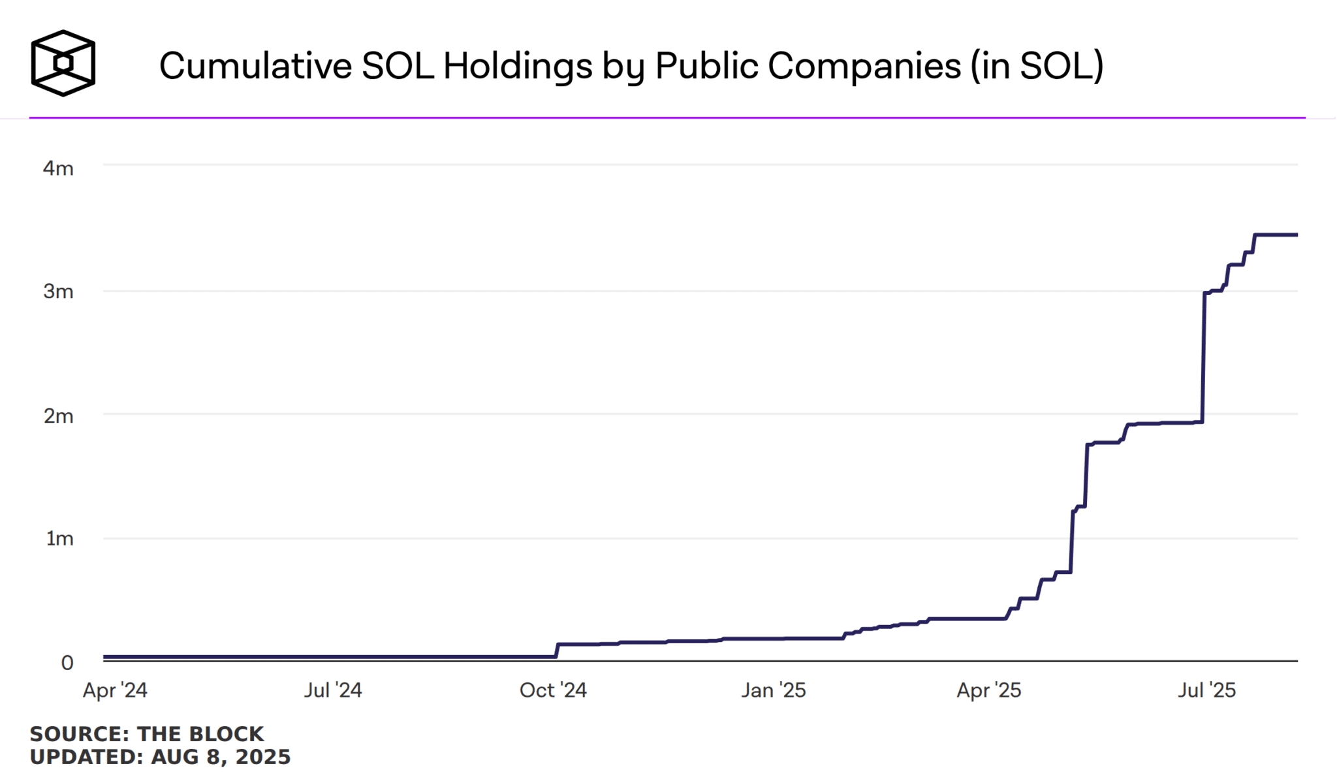Select the Jan '25 x-axis label
Image resolution: width=1337 pixels, height=779 pixels.
coord(773,690)
